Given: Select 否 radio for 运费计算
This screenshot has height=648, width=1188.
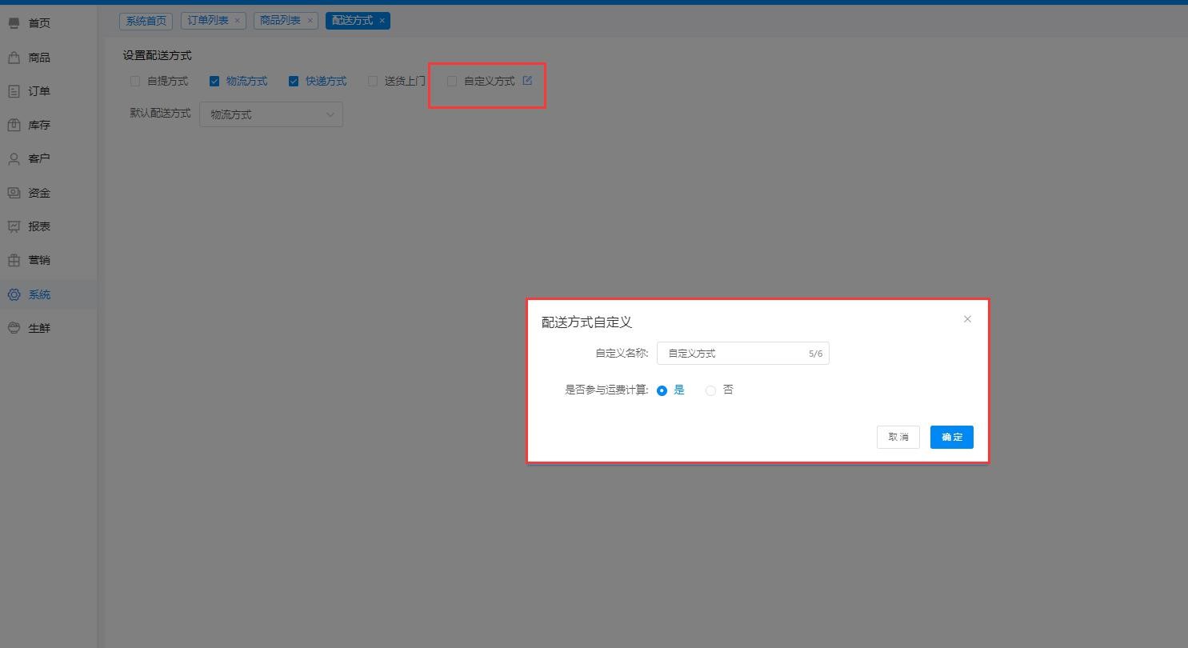Looking at the screenshot, I should point(710,391).
